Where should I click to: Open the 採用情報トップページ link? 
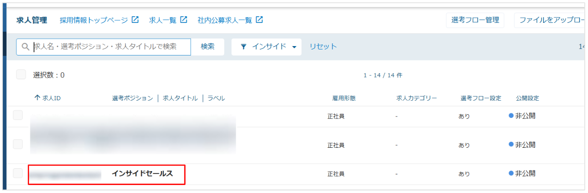[x=94, y=20]
